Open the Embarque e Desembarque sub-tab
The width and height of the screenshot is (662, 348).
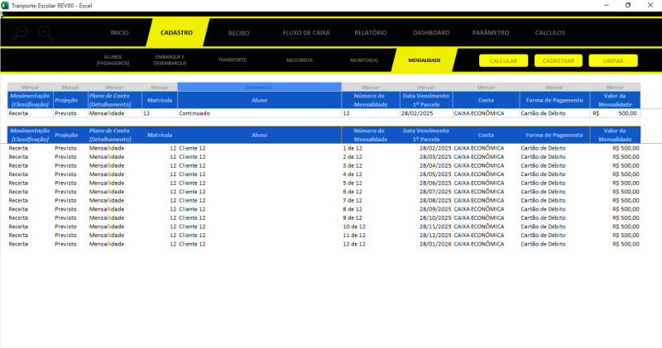pos(170,60)
